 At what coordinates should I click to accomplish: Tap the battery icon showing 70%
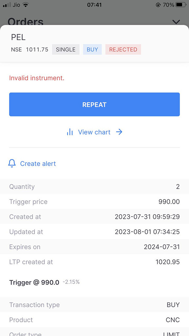[x=179, y=5]
